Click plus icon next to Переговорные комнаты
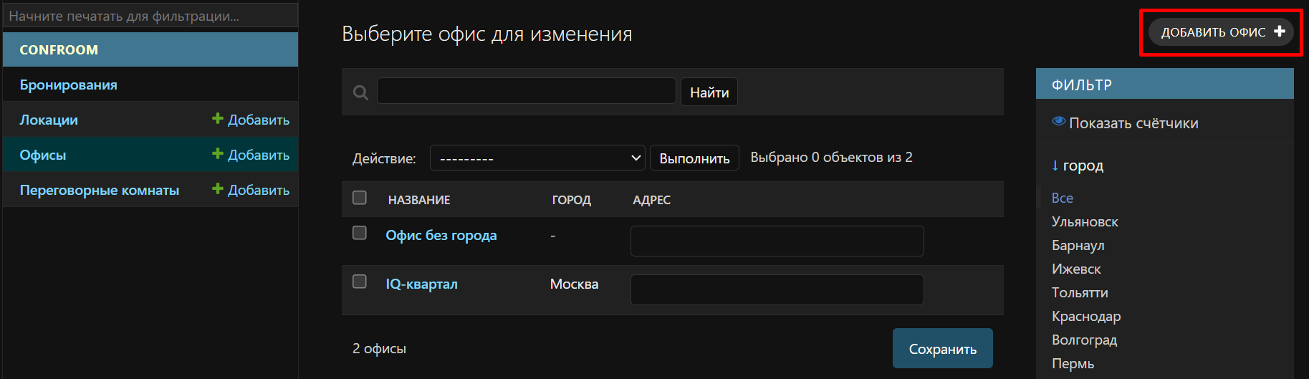The width and height of the screenshot is (1309, 379). pos(218,189)
